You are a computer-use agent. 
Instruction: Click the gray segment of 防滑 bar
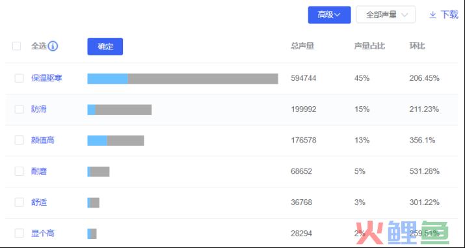point(124,110)
